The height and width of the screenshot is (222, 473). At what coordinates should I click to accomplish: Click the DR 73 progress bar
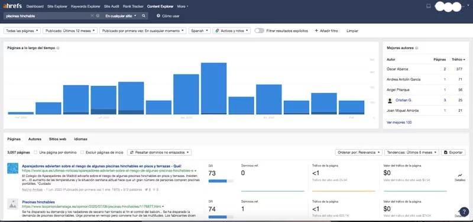pos(221,181)
